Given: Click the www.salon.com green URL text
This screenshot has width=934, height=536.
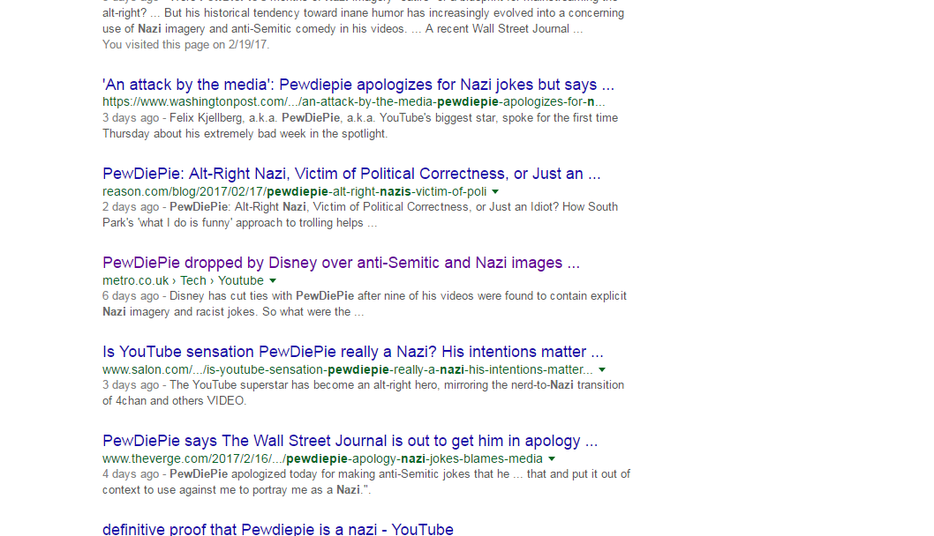Looking at the screenshot, I should [347, 369].
